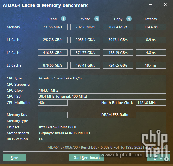This screenshot has height=166, width=173.
Task: Select the Memory copy value 70864 MB/s
Action: 118,27
